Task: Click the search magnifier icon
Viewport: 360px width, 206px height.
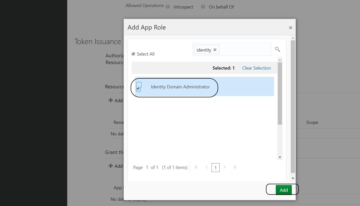Action: coord(277,49)
